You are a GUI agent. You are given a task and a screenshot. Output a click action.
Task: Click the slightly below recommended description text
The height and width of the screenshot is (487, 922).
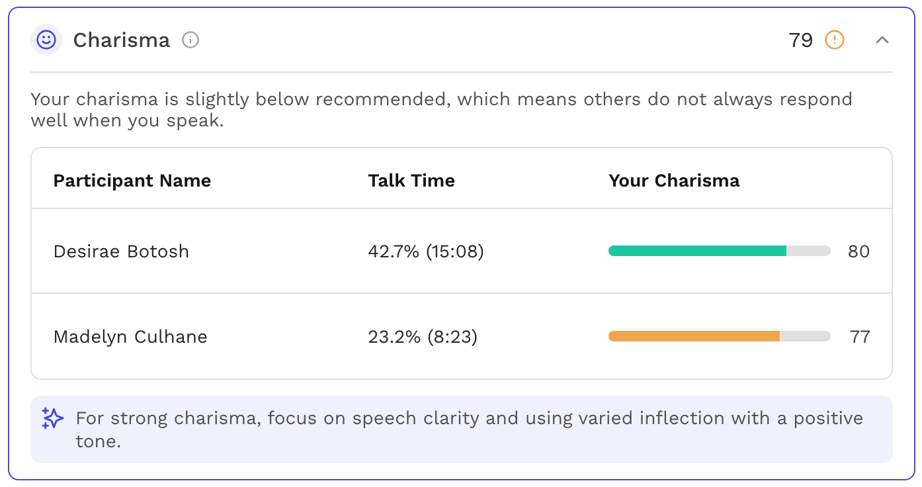pyautogui.click(x=441, y=110)
